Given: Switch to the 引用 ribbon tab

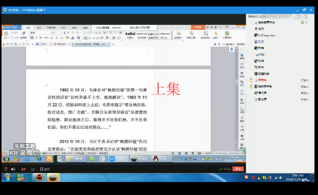Looking at the screenshot, I should click(x=63, y=27).
